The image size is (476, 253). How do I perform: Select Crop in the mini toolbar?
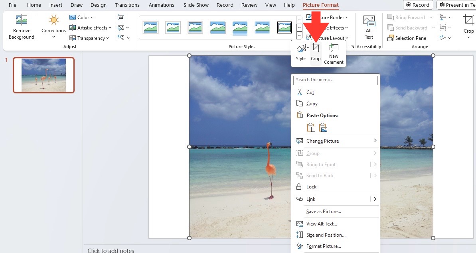click(316, 53)
